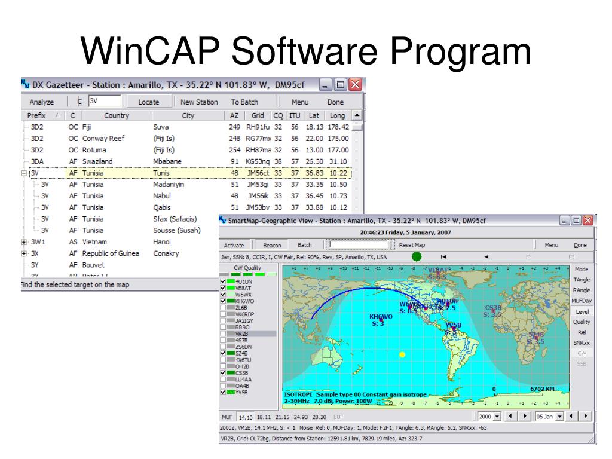Screen dimensions: 612x459
Task: Click the empty SmartMap toolbar input field
Action: pyautogui.click(x=359, y=244)
